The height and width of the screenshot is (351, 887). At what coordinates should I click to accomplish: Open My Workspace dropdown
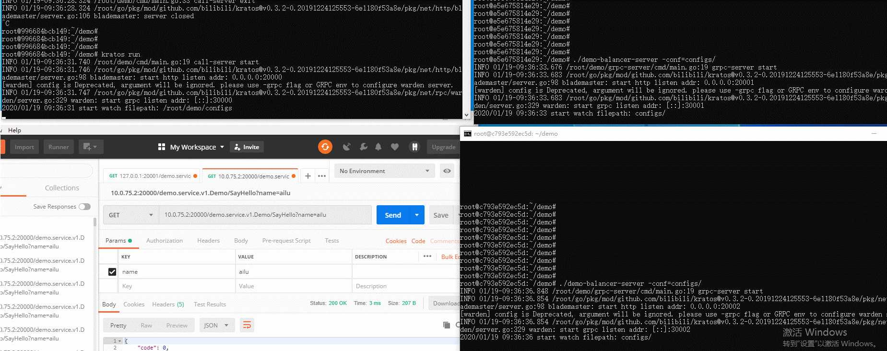point(197,147)
